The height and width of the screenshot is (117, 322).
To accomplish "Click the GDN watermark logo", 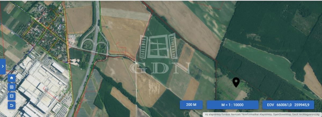I will click(160, 68).
